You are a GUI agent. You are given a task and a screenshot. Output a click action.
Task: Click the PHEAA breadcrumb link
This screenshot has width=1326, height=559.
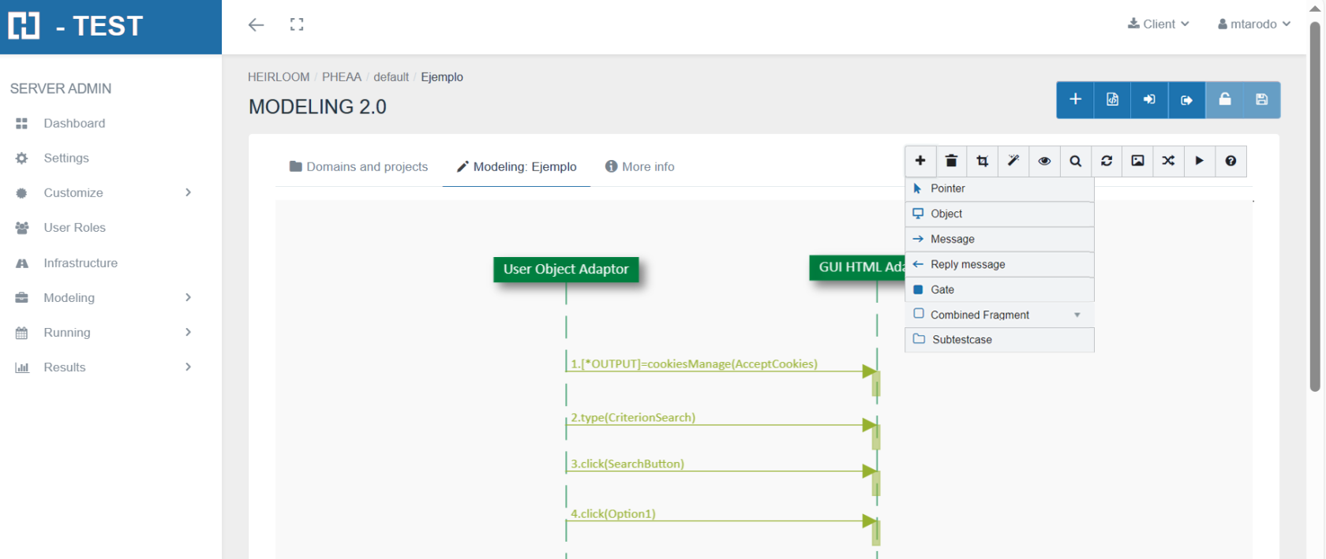tap(341, 76)
